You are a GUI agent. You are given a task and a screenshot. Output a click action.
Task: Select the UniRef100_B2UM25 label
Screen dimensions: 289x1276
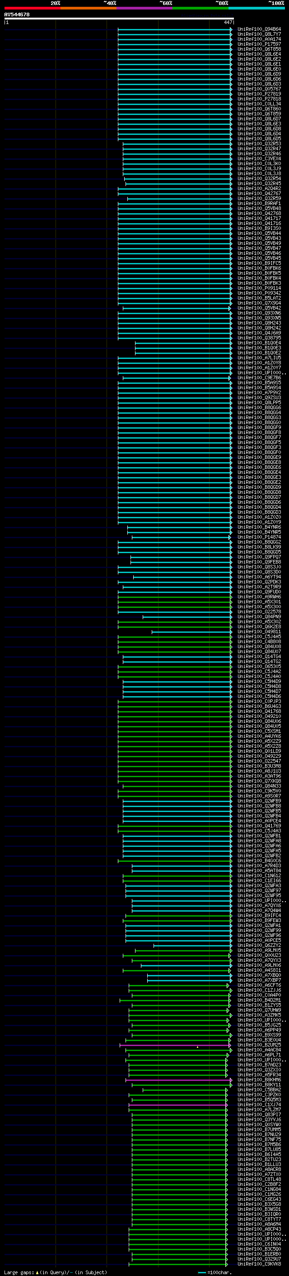click(x=259, y=1045)
